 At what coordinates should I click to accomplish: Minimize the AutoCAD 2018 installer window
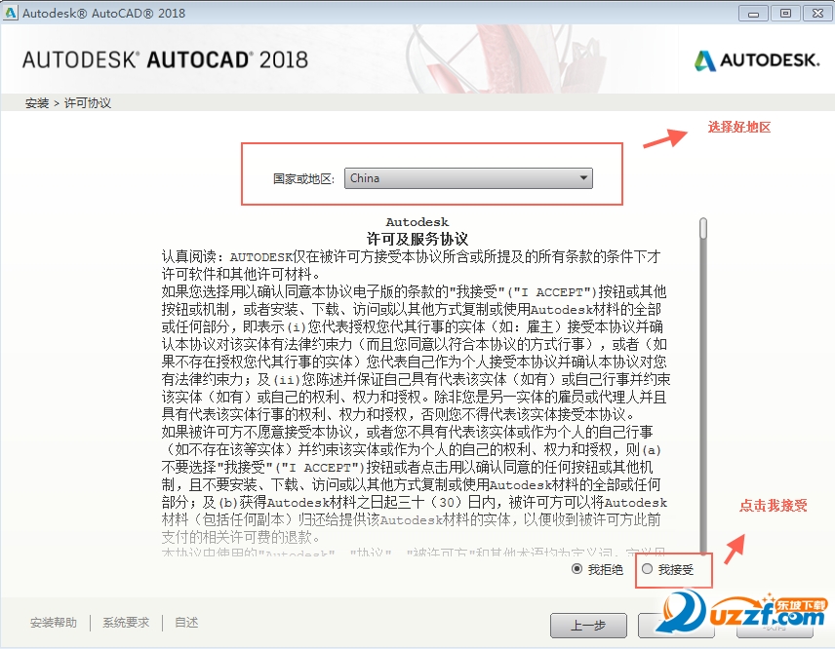click(753, 14)
